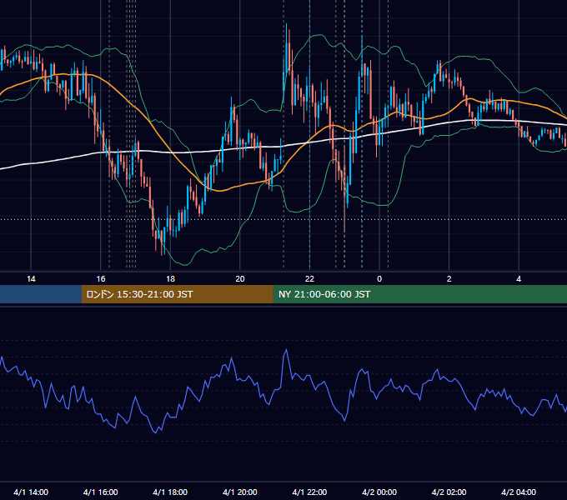Click the 4/1 20:00 time label
Screen dimensions: 567x500
coord(240,492)
